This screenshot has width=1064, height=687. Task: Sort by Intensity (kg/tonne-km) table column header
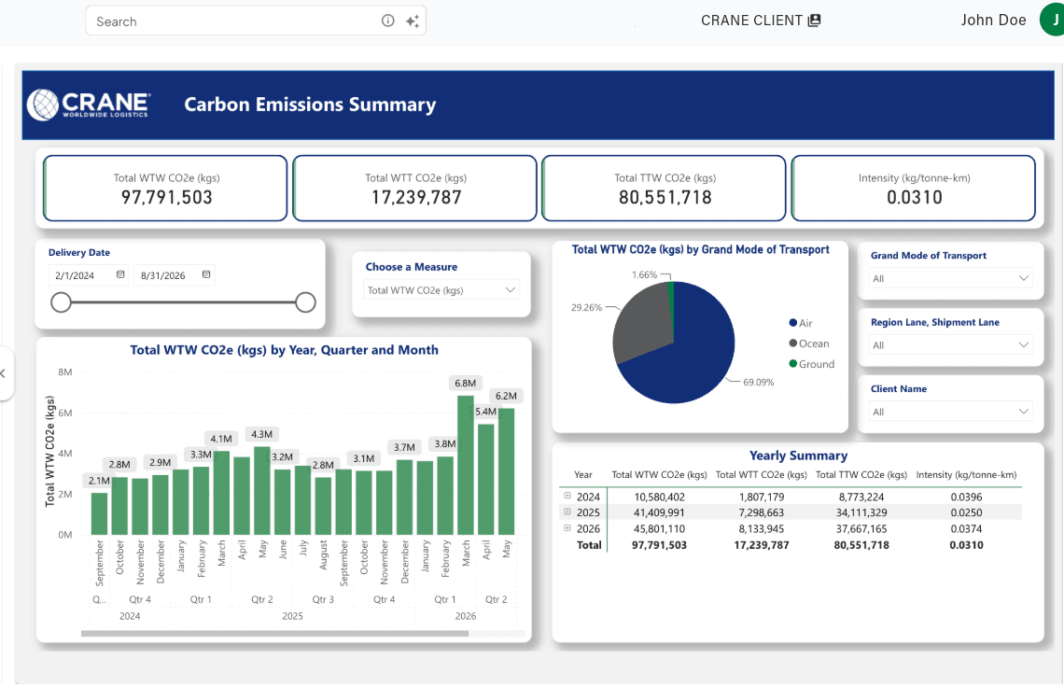966,474
